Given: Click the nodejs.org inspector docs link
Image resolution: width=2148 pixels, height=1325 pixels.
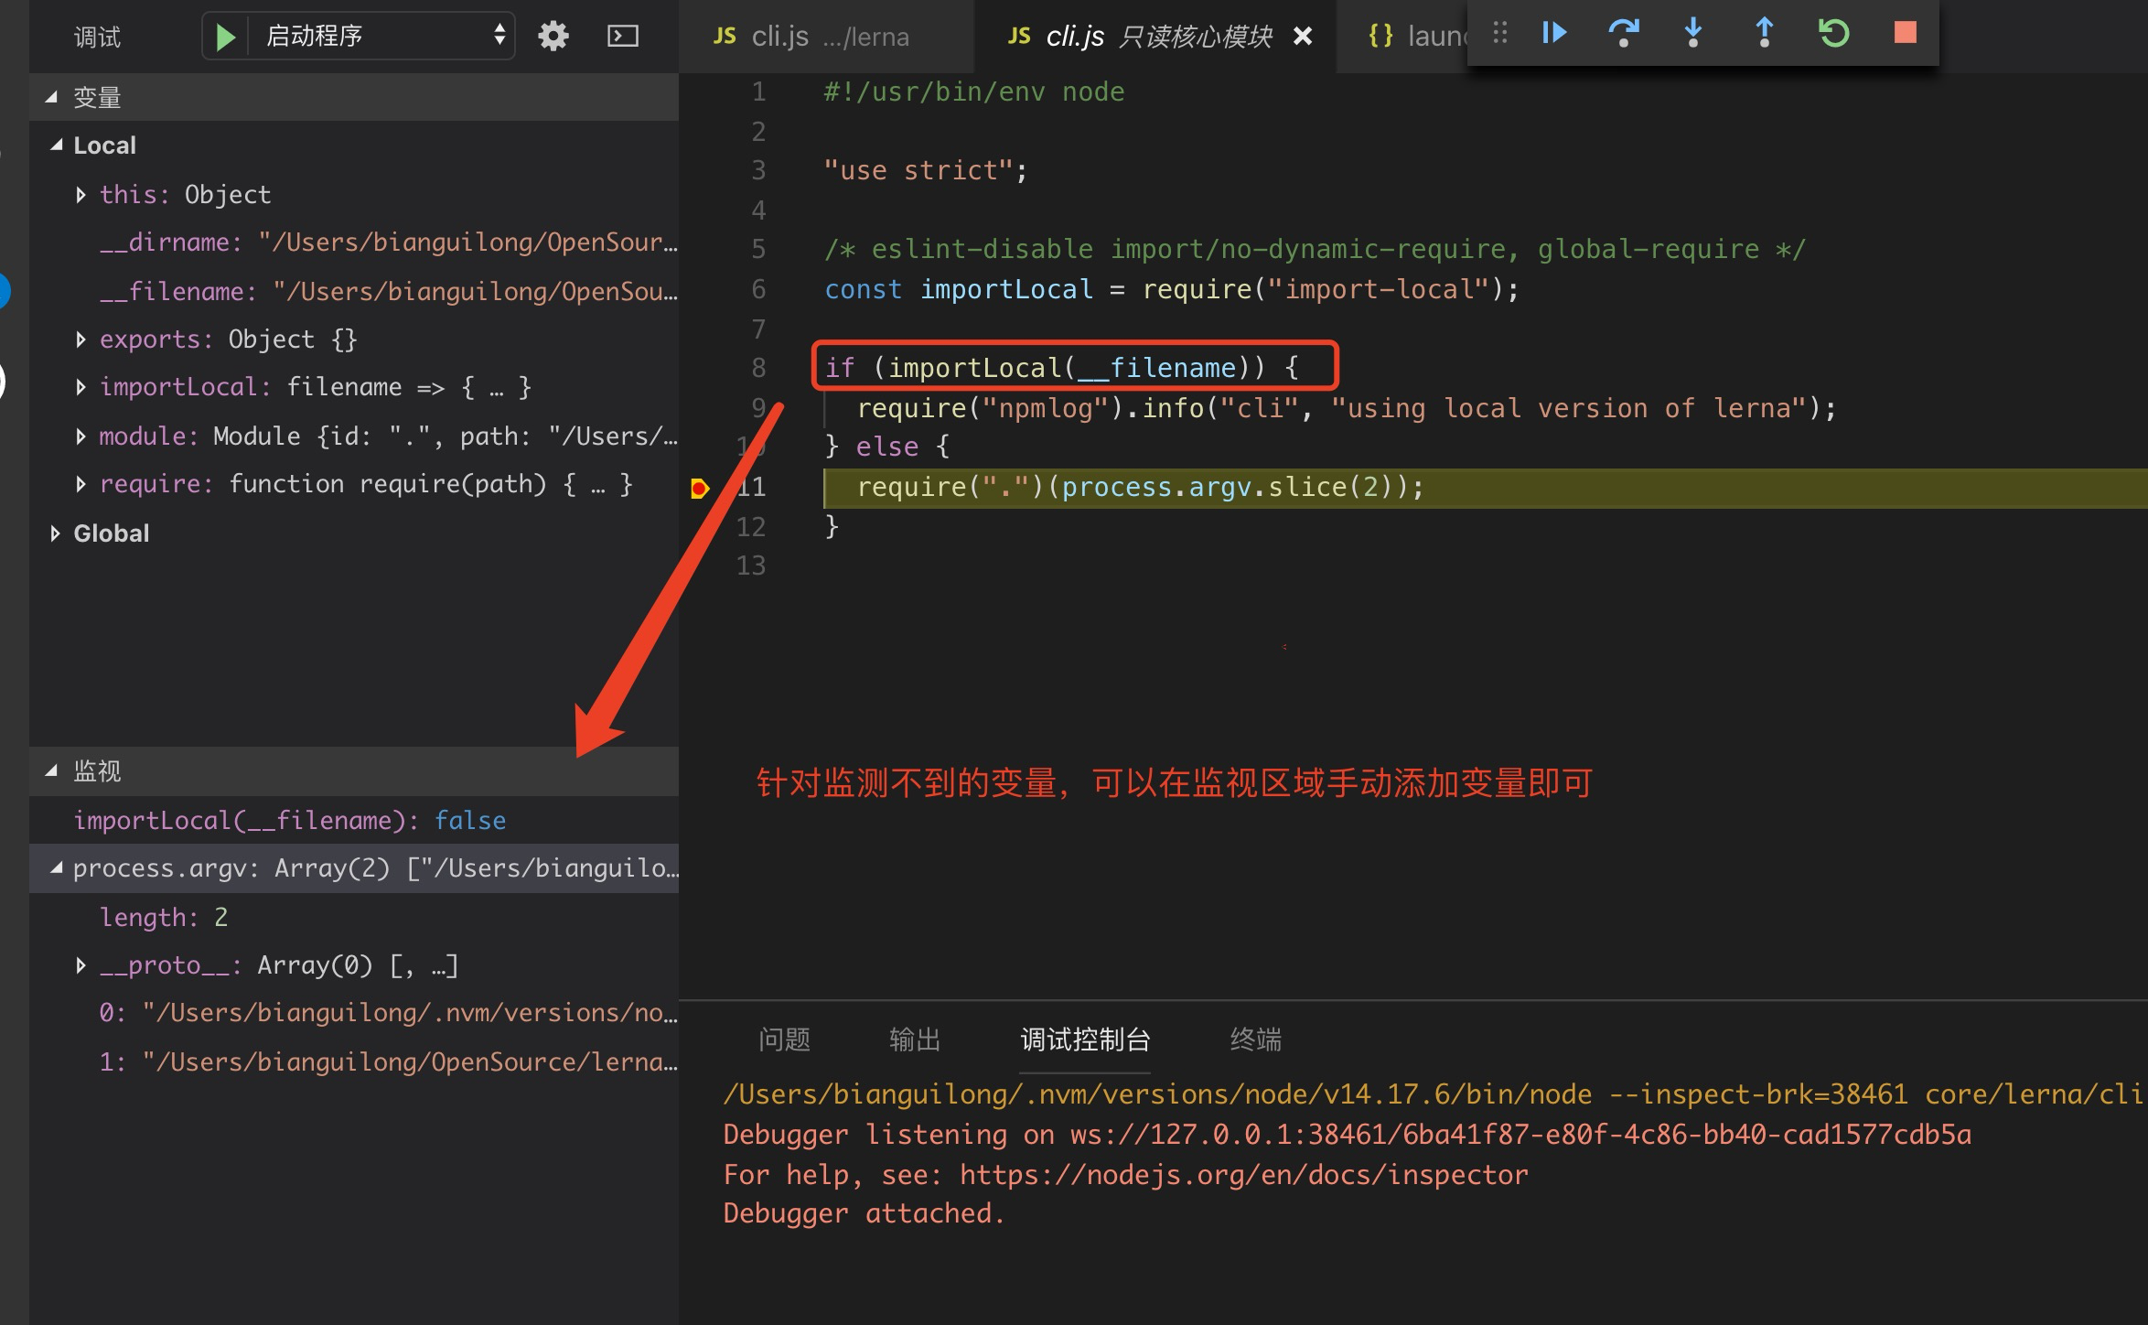Looking at the screenshot, I should 1243,1175.
